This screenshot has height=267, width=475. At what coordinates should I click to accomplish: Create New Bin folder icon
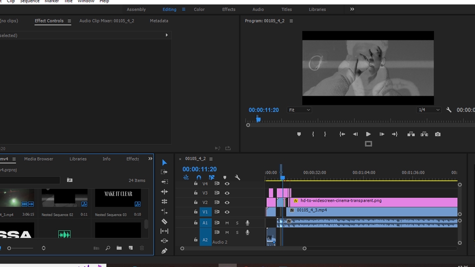(119, 248)
